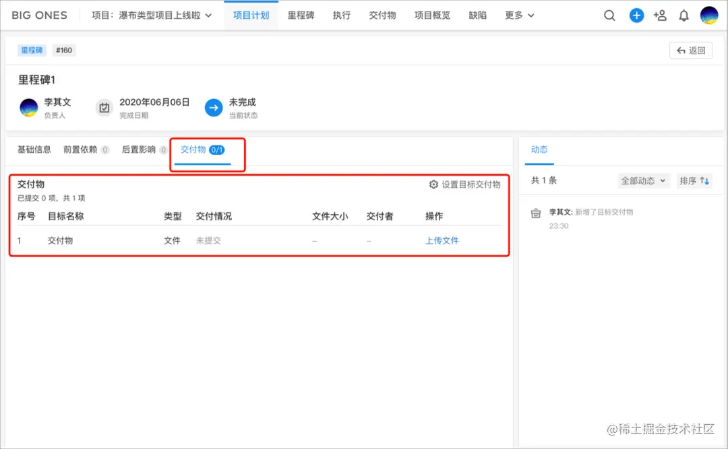Open the 全部动态 filter dropdown
Viewport: 728px width, 449px height.
pos(644,181)
